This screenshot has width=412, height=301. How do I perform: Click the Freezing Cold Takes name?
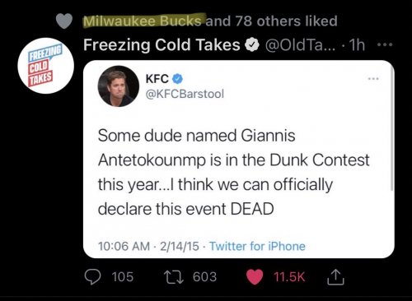click(162, 44)
